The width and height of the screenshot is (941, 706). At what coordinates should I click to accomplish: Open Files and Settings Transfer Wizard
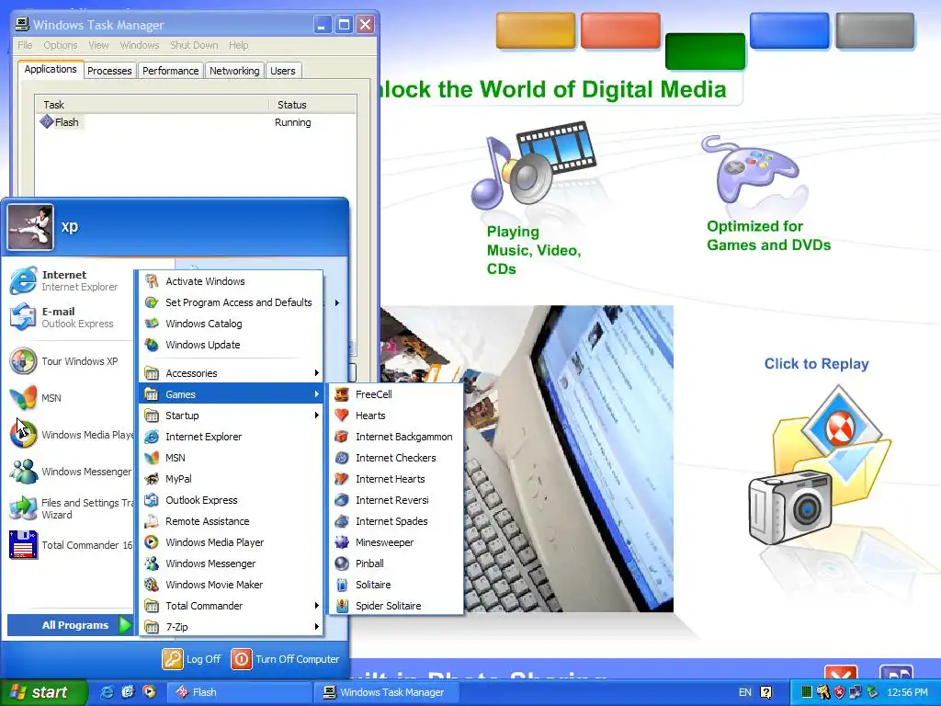(x=70, y=507)
